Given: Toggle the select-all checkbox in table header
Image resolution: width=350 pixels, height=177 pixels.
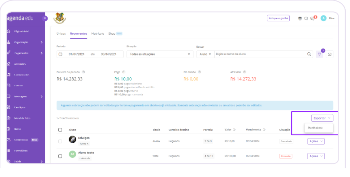Looking at the screenshot, I should [60, 130].
